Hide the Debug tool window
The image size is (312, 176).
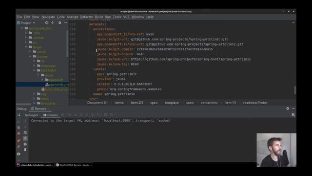(x=293, y=109)
